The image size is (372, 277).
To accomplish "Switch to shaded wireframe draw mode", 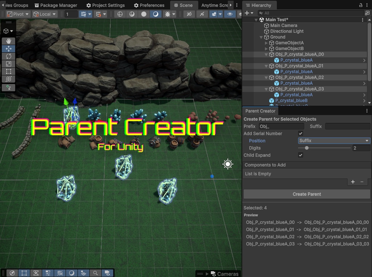I will 132,14.
